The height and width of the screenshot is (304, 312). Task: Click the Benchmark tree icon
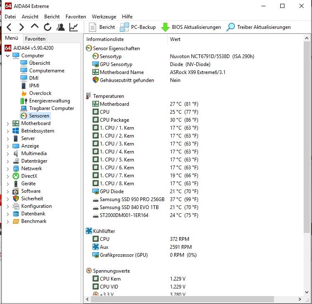[16, 221]
